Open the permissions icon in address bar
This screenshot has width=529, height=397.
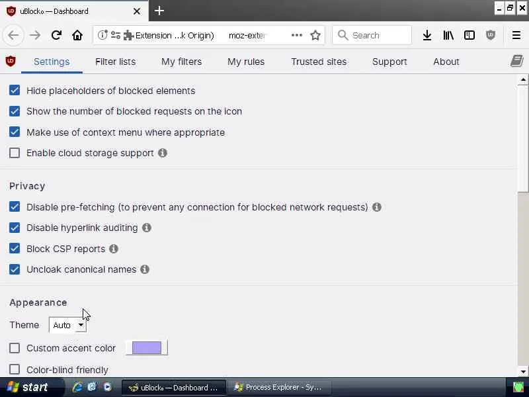[115, 35]
